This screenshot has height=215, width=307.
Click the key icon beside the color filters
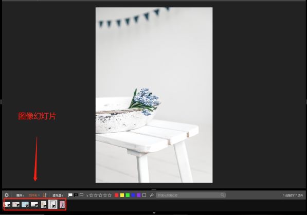[x=152, y=195]
